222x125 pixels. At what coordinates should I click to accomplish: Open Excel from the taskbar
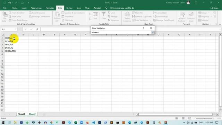pyautogui.click(x=76, y=123)
